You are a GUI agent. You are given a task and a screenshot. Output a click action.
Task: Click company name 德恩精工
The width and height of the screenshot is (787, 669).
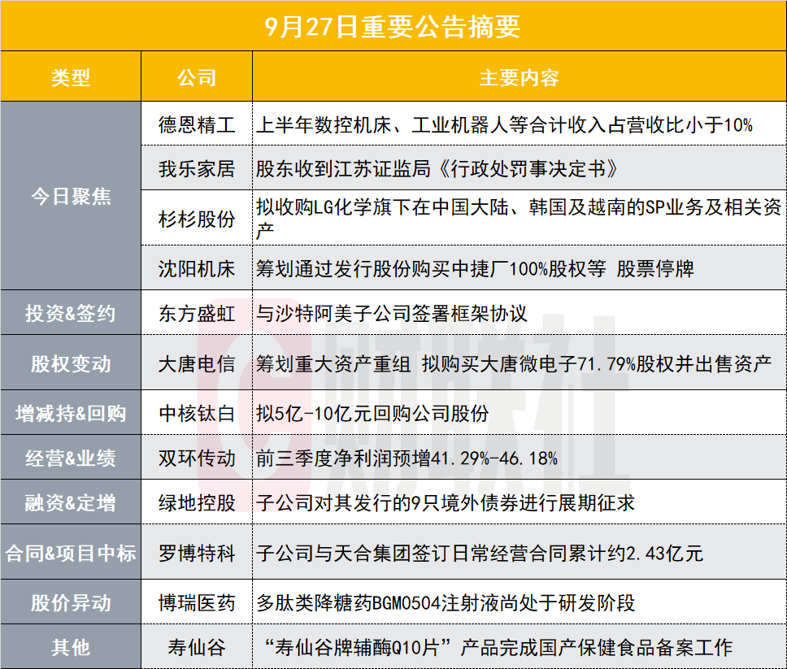(197, 124)
